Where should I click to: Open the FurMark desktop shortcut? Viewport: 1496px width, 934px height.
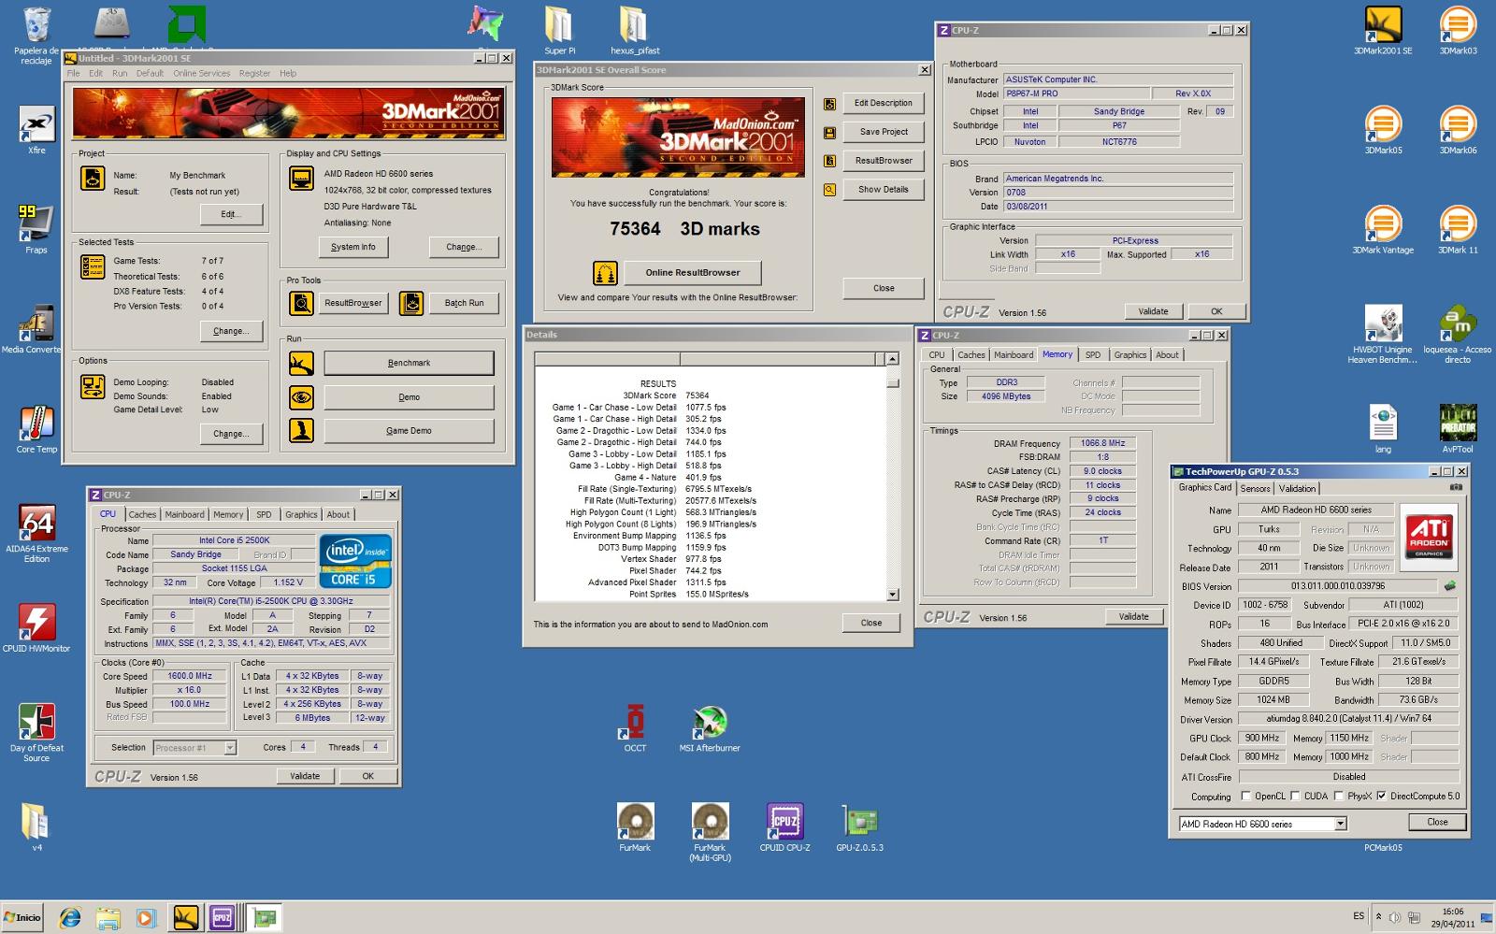(635, 826)
